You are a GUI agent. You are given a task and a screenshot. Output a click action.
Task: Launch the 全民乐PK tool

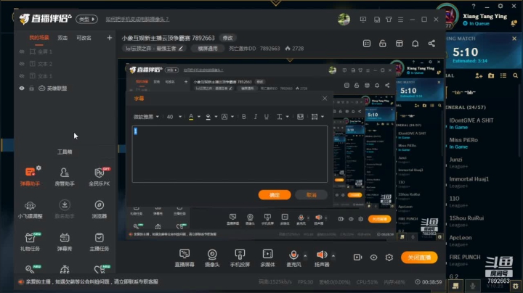click(99, 176)
